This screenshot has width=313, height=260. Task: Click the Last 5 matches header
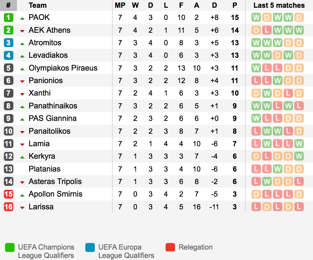279,5
